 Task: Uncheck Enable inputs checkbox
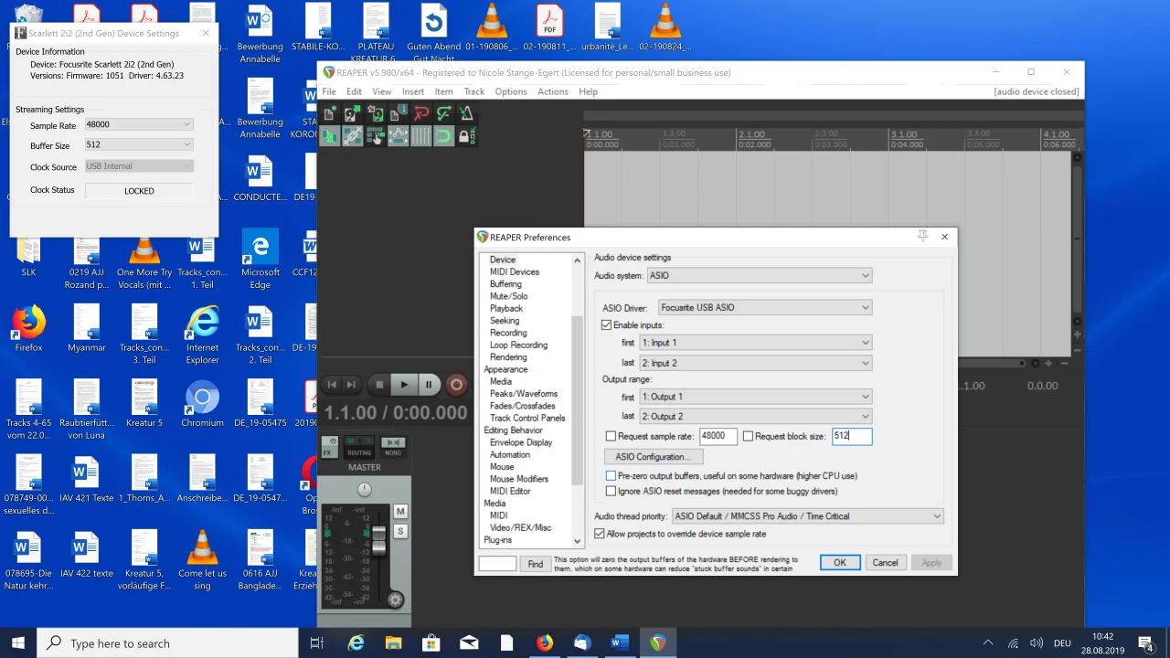click(606, 325)
